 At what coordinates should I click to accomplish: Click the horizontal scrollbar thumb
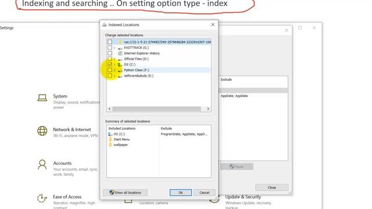[156, 109]
